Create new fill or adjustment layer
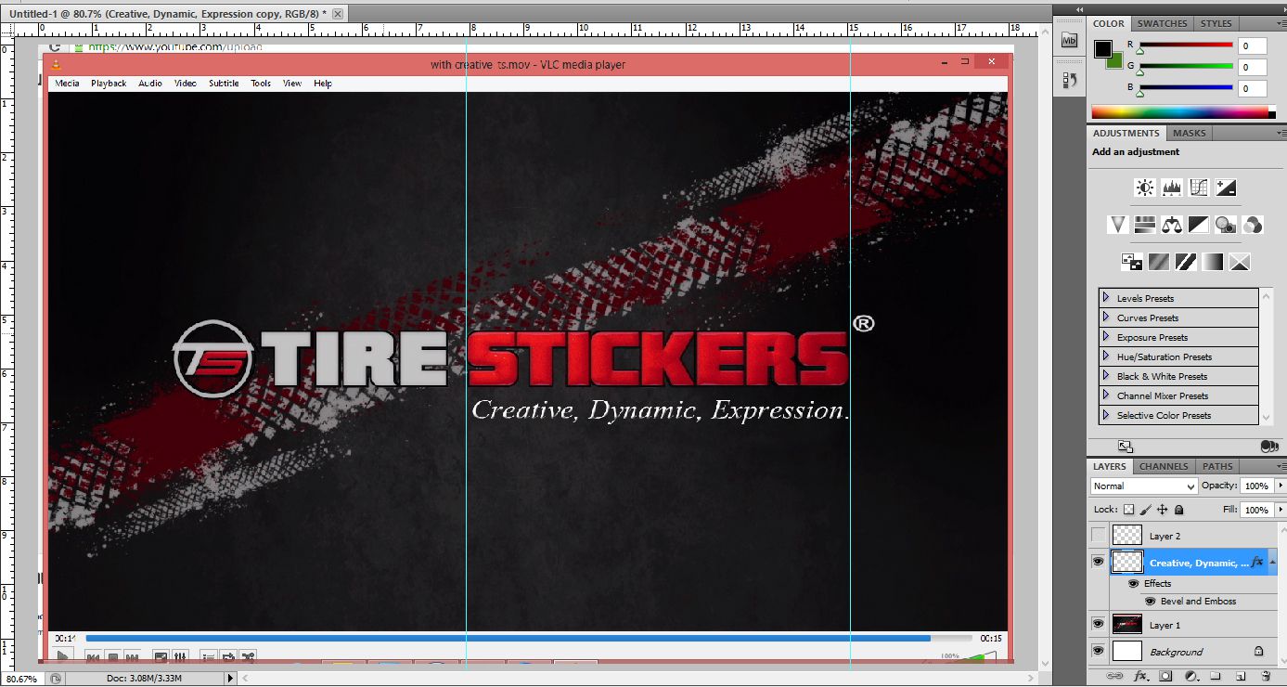The image size is (1287, 687). (x=1191, y=677)
